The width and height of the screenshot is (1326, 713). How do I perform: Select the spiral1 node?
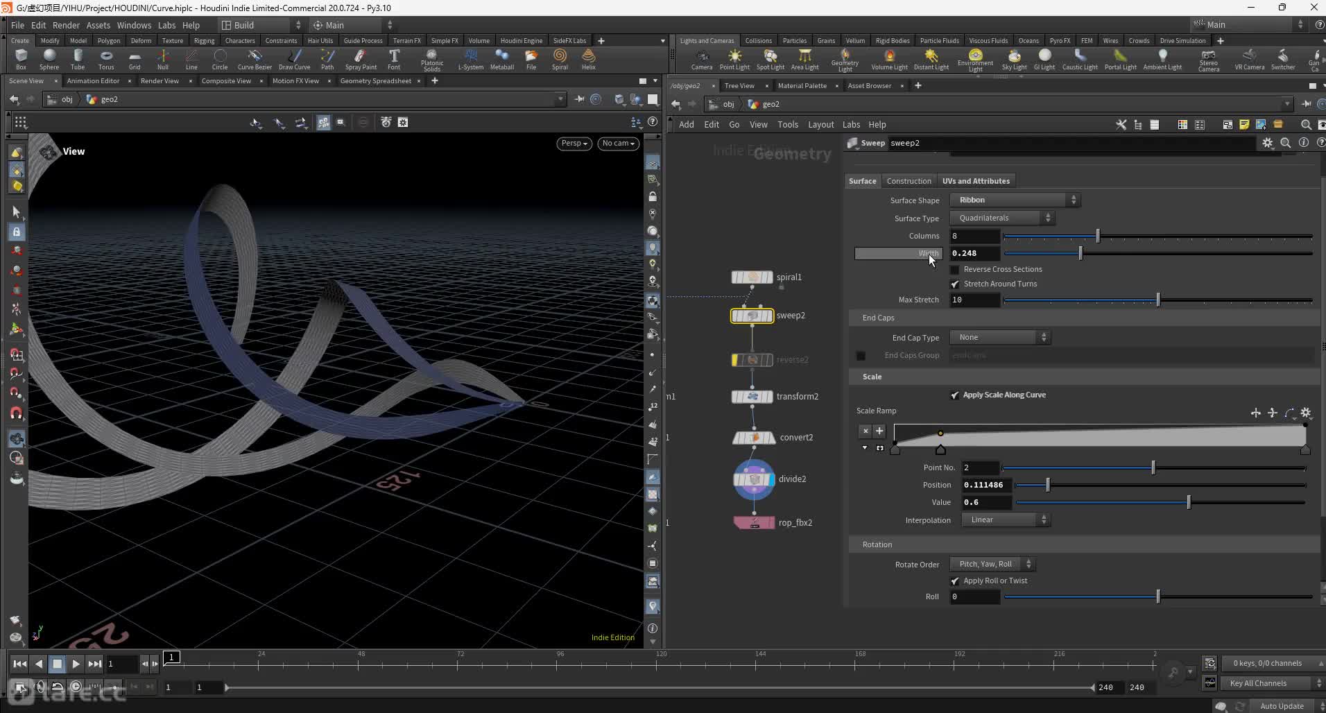(752, 277)
